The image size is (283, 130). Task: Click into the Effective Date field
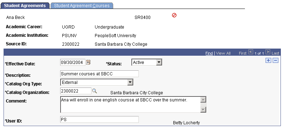point(73,62)
